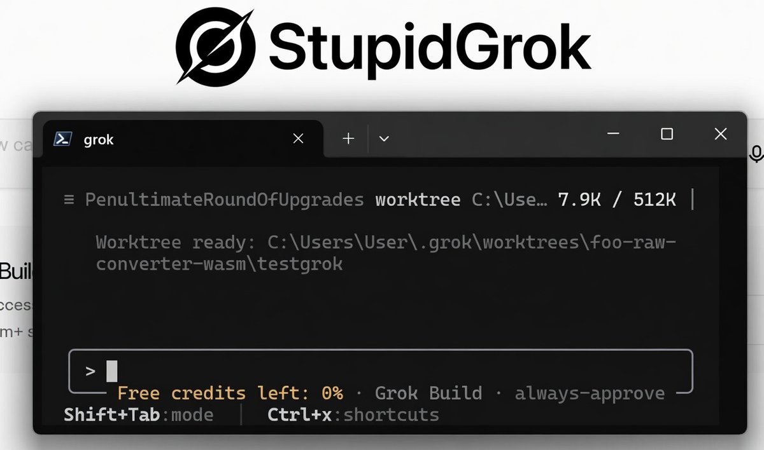Open a new terminal tab with plus
The image size is (764, 450).
[348, 139]
